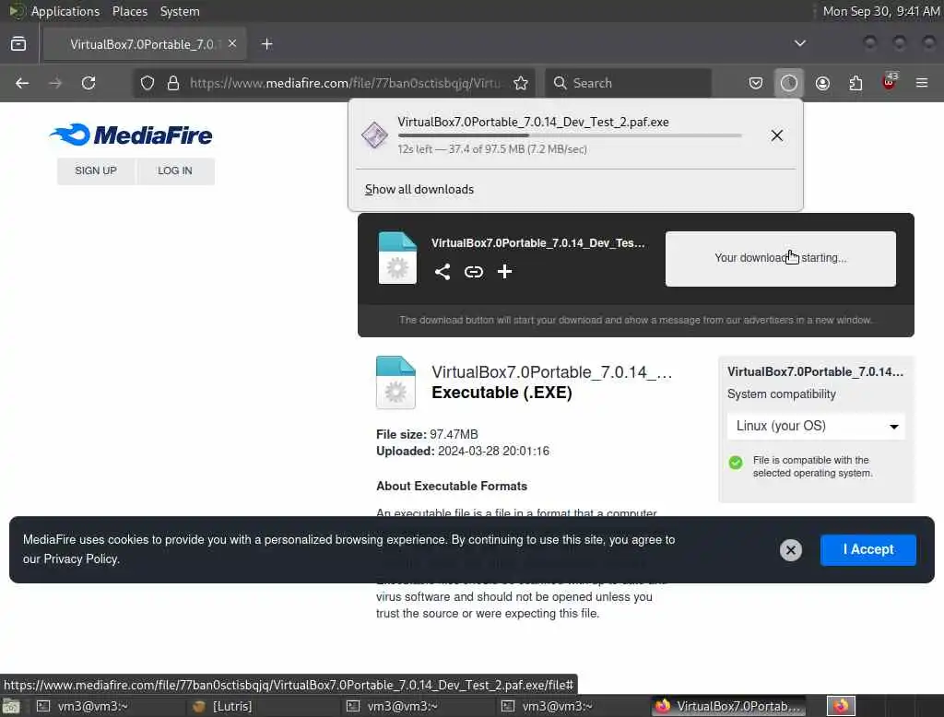Click the EXE file icon in the dark banner
The width and height of the screenshot is (944, 717).
pyautogui.click(x=397, y=258)
